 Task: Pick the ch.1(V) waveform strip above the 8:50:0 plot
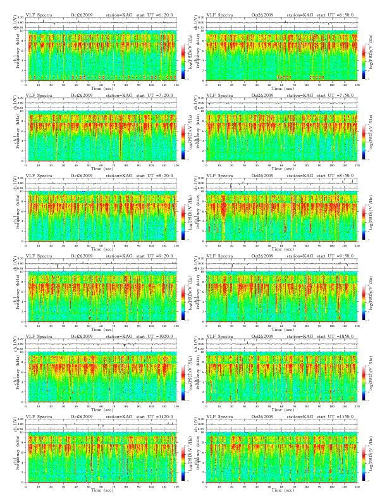(281, 183)
